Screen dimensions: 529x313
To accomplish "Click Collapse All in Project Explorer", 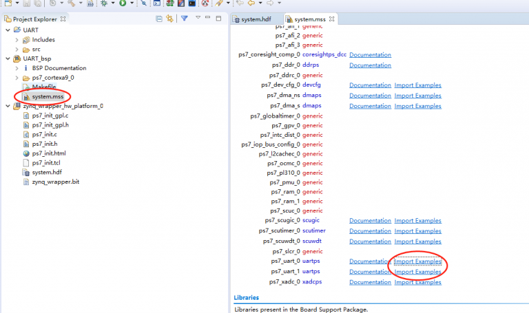I will 158,19.
